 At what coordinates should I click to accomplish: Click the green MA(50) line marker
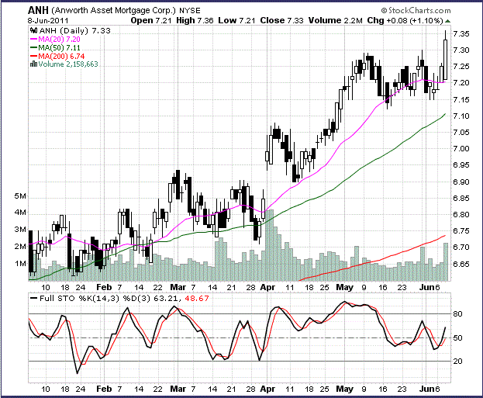click(33, 47)
